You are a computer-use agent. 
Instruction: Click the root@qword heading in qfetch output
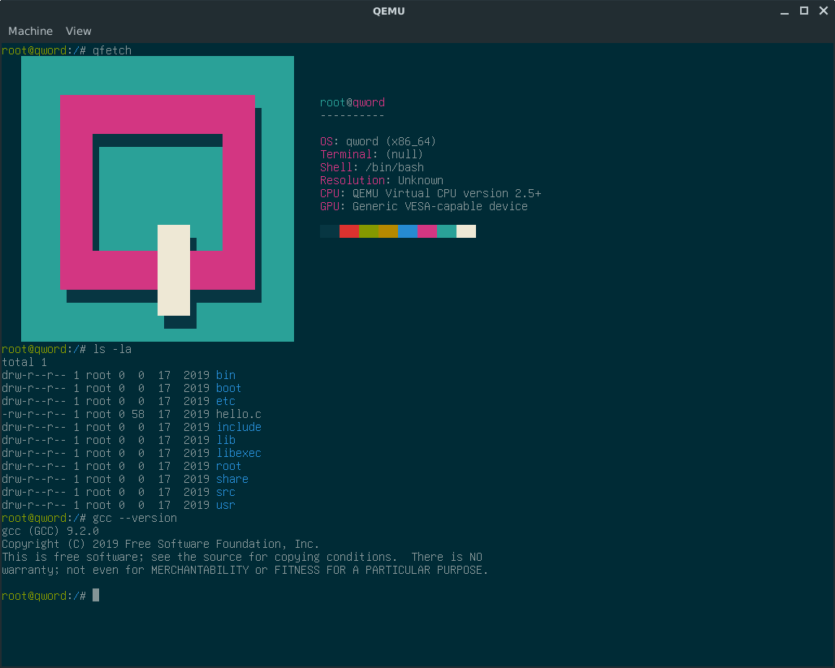point(353,102)
